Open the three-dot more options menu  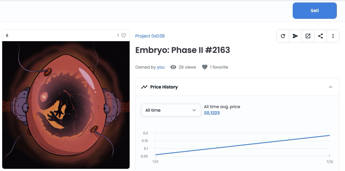tap(333, 36)
